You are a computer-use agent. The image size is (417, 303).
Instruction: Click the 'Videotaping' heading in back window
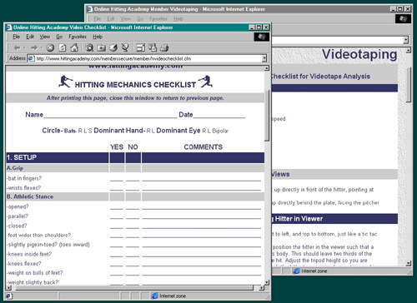(x=359, y=55)
